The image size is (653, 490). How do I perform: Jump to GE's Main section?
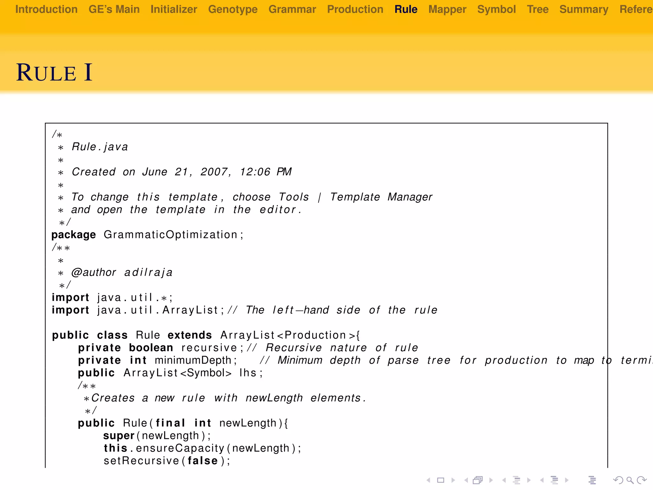[x=114, y=9]
